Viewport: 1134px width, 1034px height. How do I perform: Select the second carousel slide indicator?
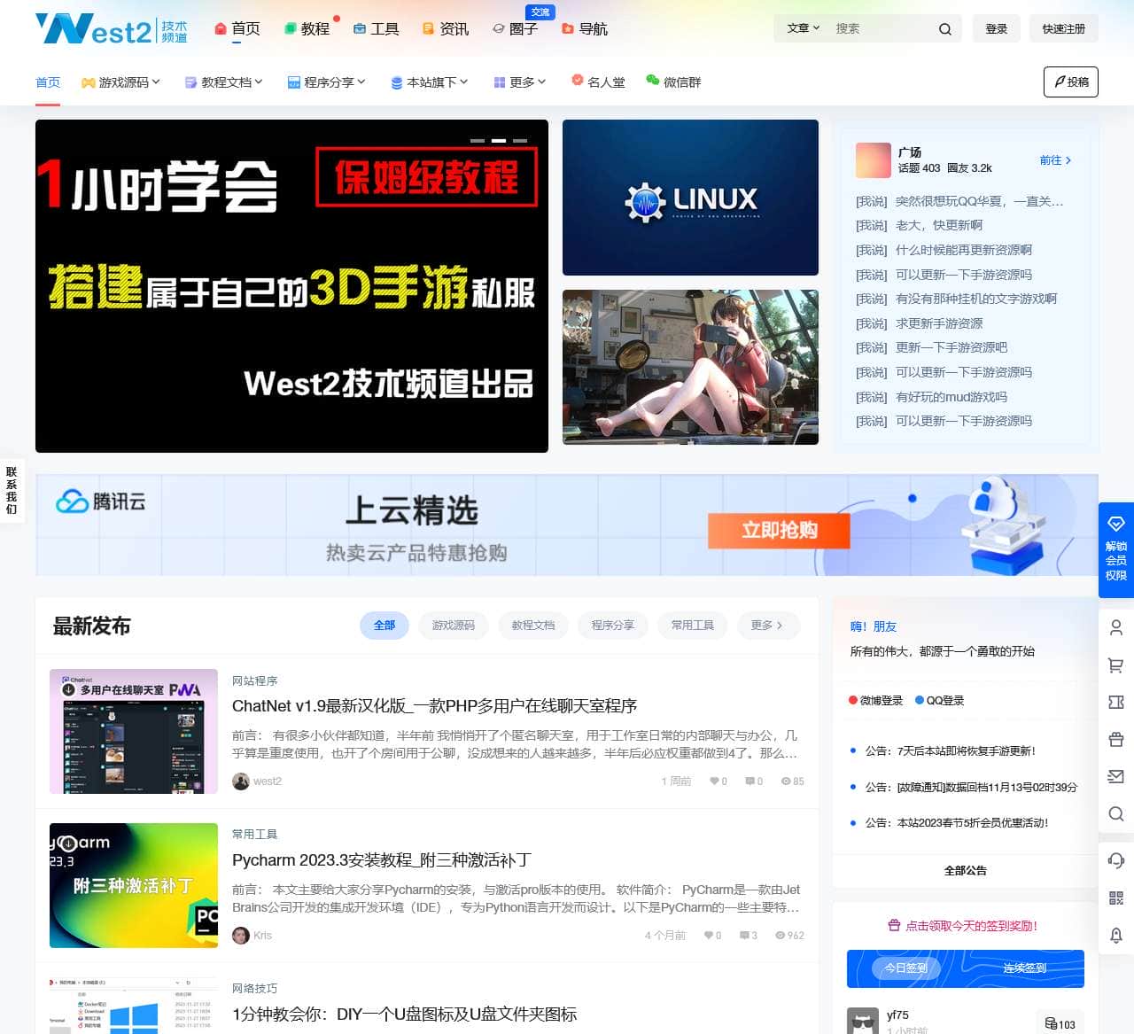pos(499,141)
